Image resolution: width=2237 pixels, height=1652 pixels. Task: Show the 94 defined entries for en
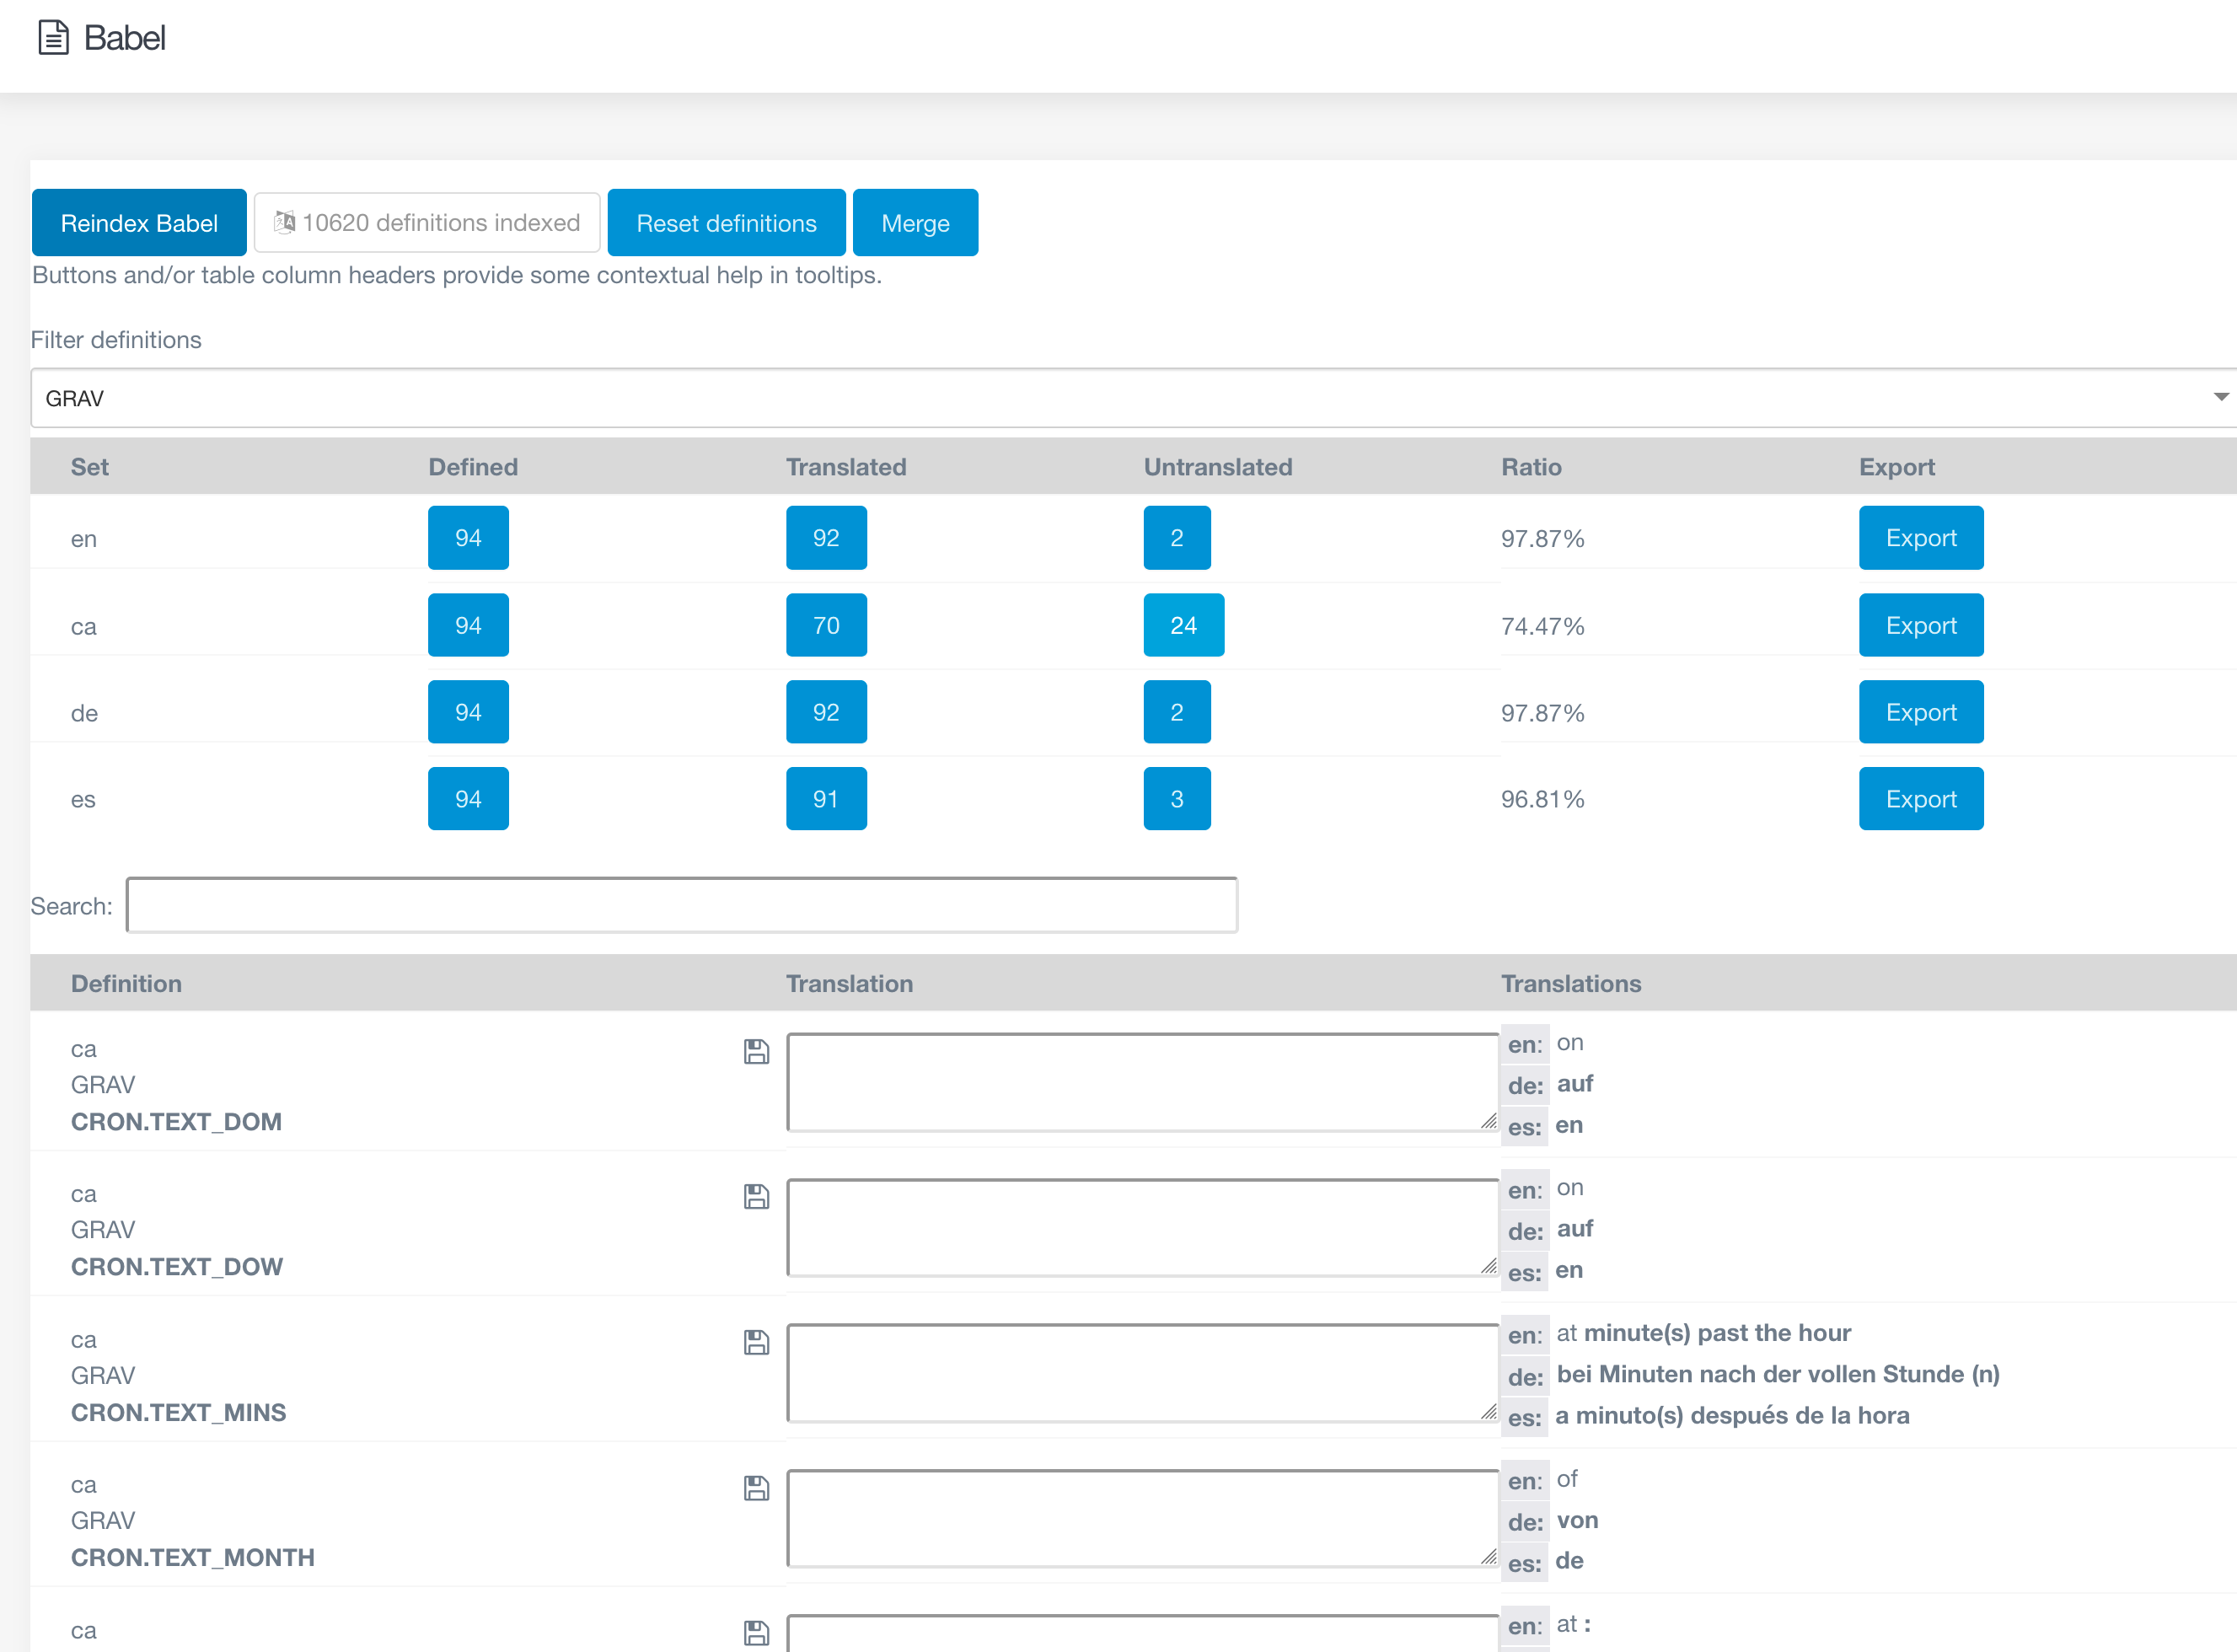[468, 538]
